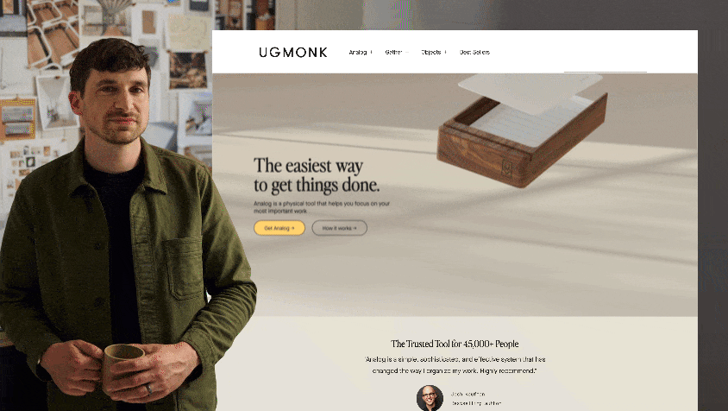Image resolution: width=728 pixels, height=411 pixels.
Task: Click the embossed logo on the wooden box
Action: pos(506,168)
